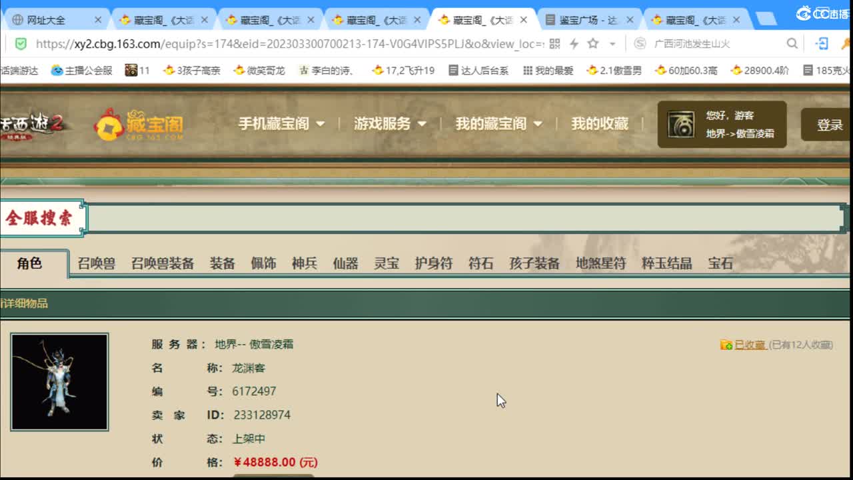Open the QR code icon in address bar
The image size is (853, 480).
(554, 43)
